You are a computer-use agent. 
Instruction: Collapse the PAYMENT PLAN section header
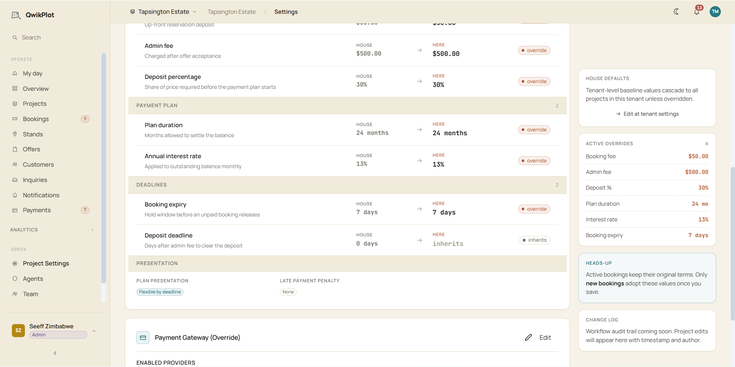pyautogui.click(x=347, y=106)
